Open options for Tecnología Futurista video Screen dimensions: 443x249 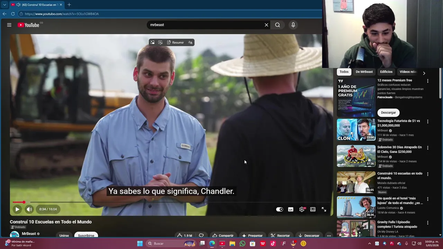tap(428, 121)
